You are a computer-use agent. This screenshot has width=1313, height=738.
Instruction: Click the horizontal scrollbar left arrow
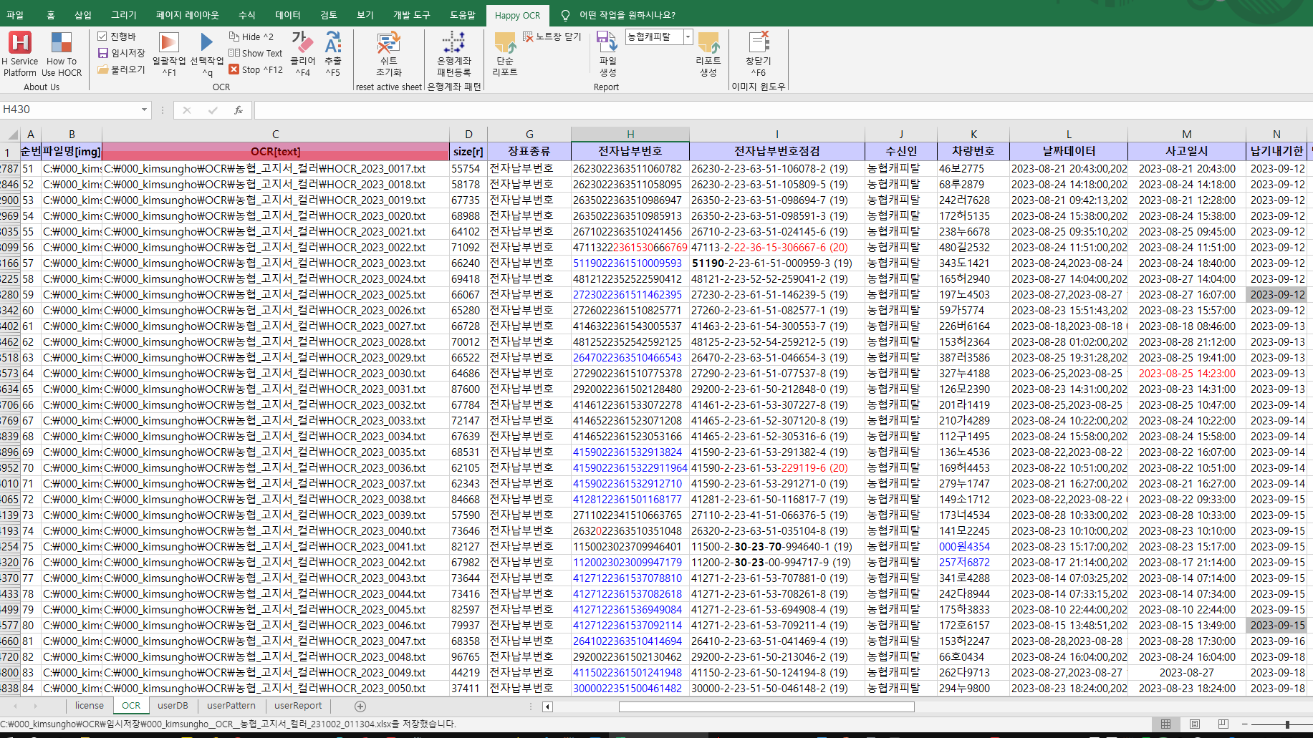pyautogui.click(x=547, y=707)
